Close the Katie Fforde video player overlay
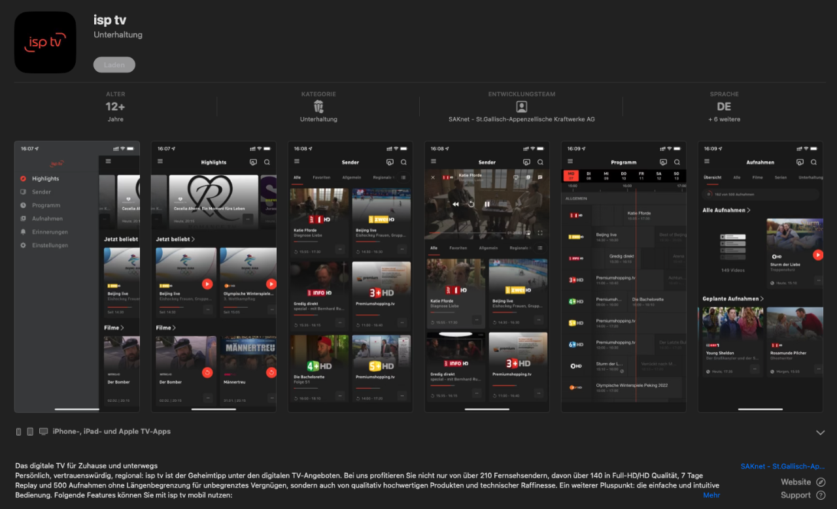 (433, 177)
